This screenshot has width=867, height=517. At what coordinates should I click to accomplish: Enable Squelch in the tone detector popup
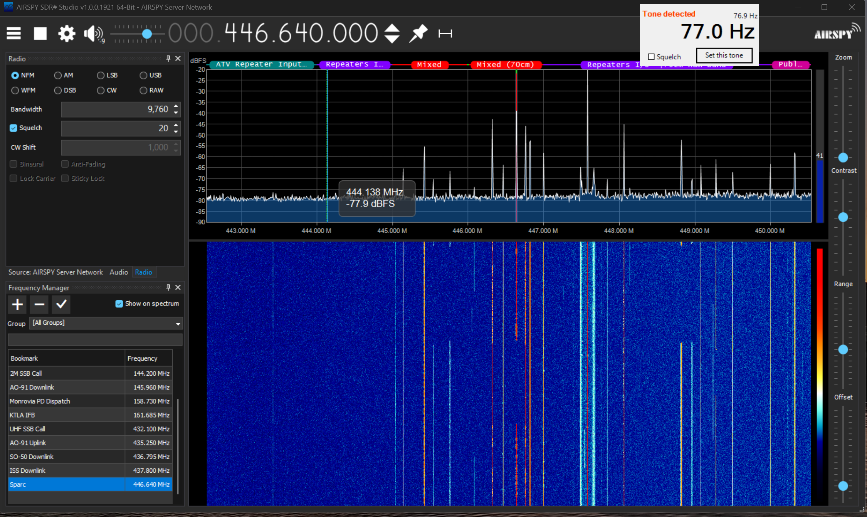pyautogui.click(x=651, y=57)
